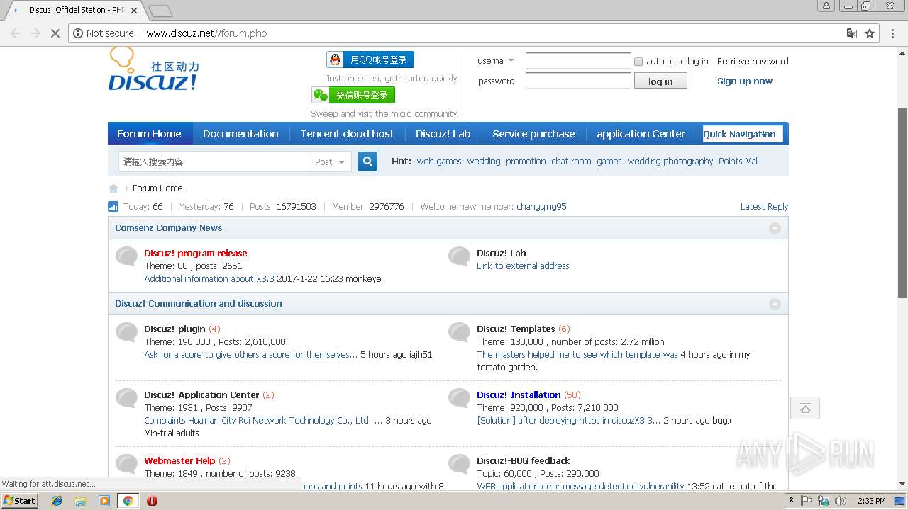The width and height of the screenshot is (908, 510).
Task: Open new member changqing95 profile
Action: (x=541, y=207)
